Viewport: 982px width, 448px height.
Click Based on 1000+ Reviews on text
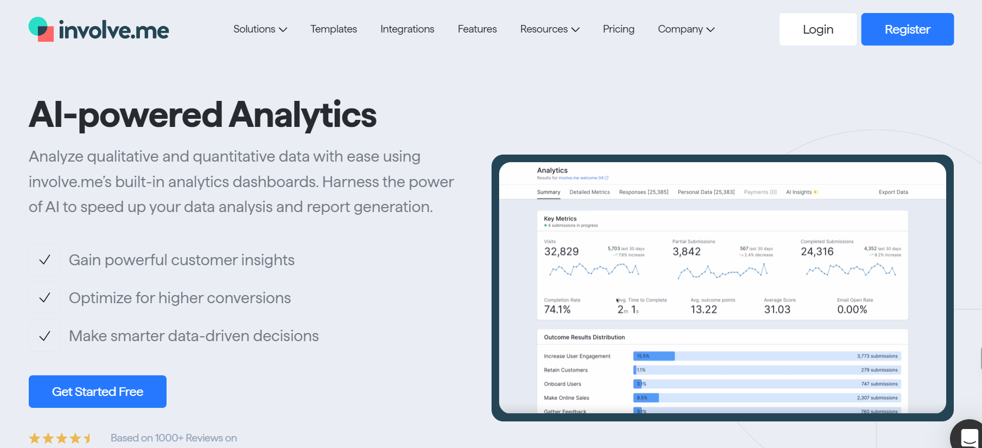pyautogui.click(x=174, y=438)
